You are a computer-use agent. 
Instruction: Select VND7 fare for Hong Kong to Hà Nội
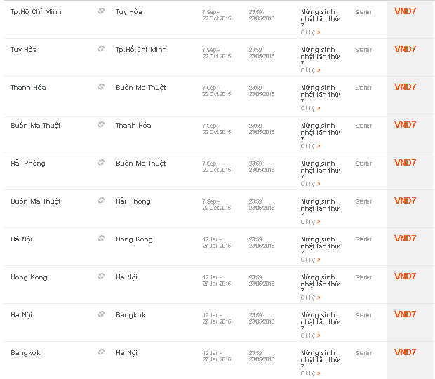point(405,277)
